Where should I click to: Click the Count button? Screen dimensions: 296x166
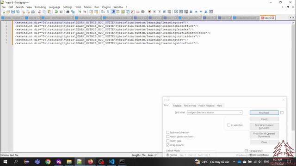[264, 119]
